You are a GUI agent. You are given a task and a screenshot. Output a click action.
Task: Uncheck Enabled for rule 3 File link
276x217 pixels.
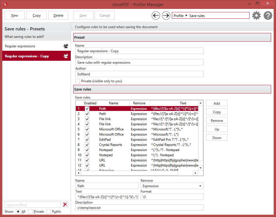point(87,119)
